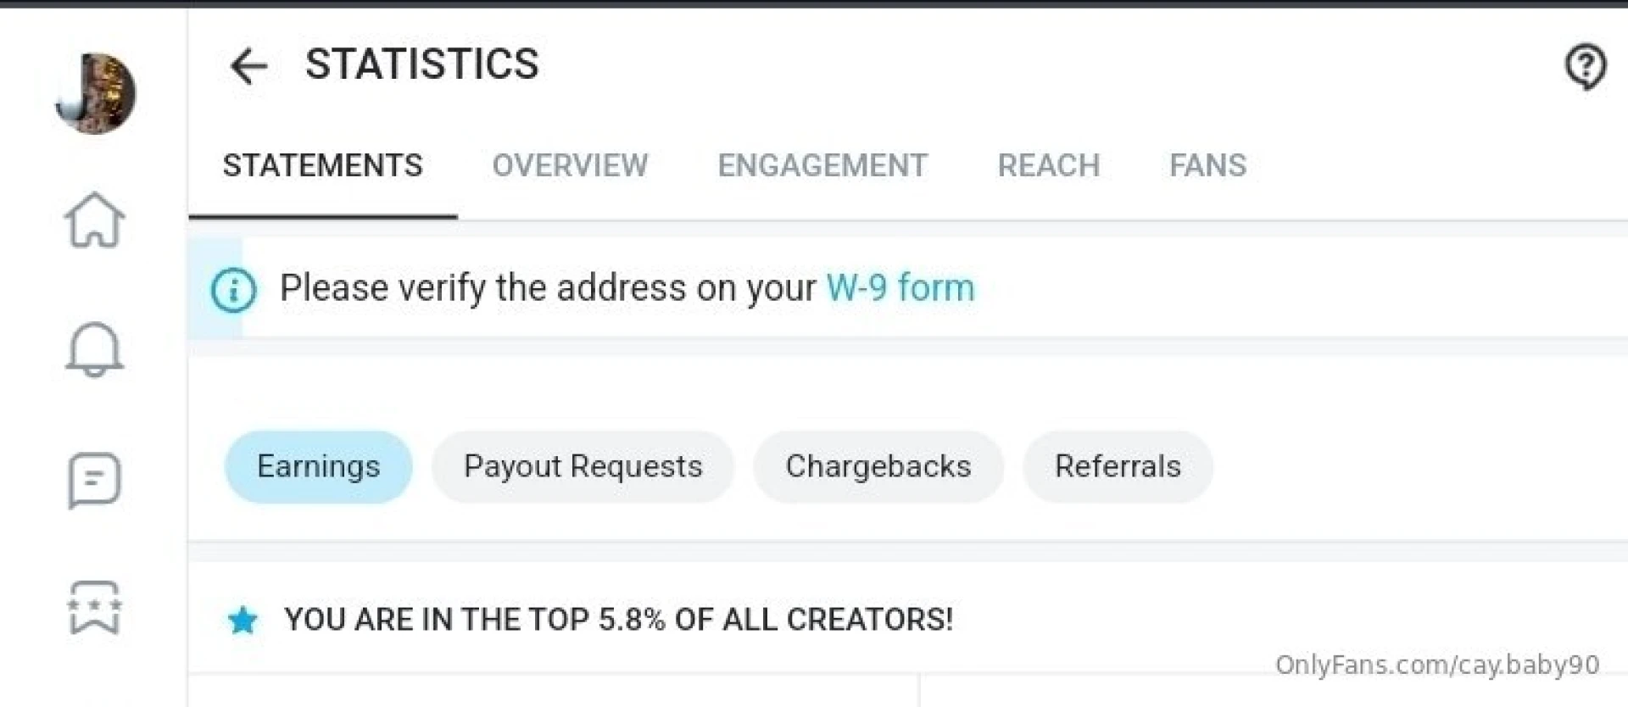Open the Engagement tab
The width and height of the screenshot is (1628, 707).
click(x=822, y=165)
